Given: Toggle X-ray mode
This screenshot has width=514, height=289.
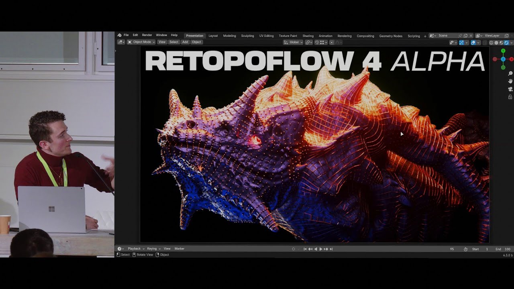Looking at the screenshot, I should pos(484,43).
